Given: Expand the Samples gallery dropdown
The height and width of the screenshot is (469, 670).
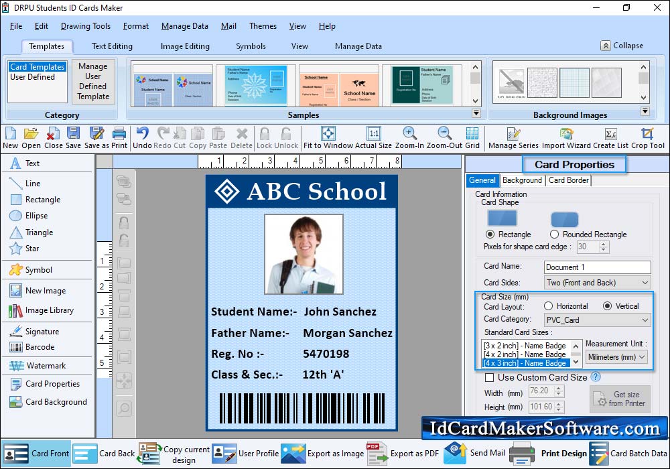Looking at the screenshot, I should [476, 113].
